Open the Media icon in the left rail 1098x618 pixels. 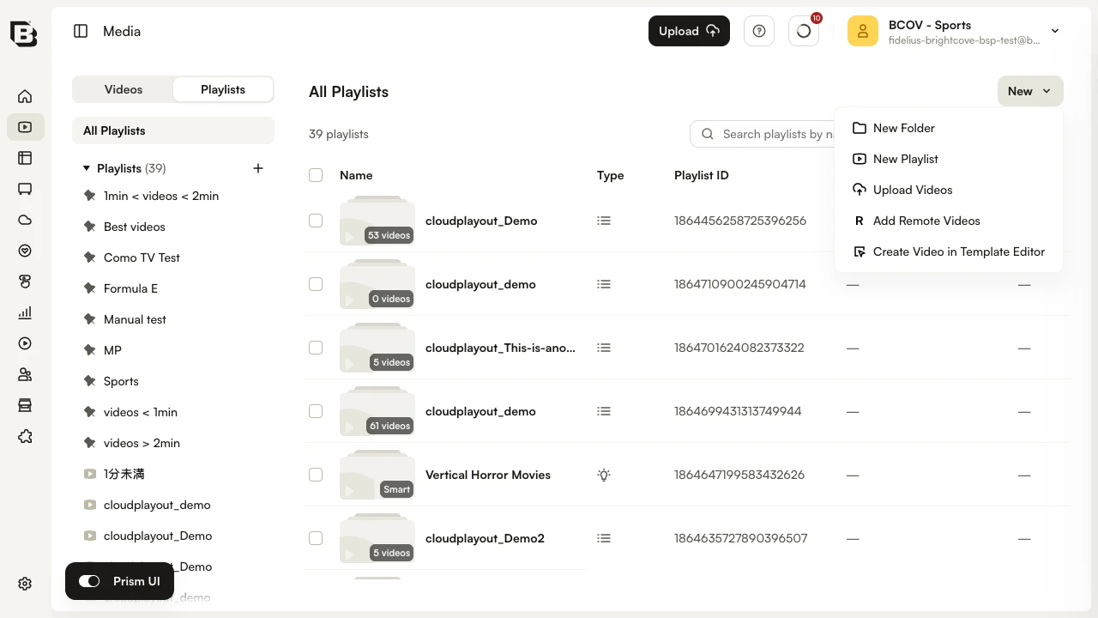25,127
